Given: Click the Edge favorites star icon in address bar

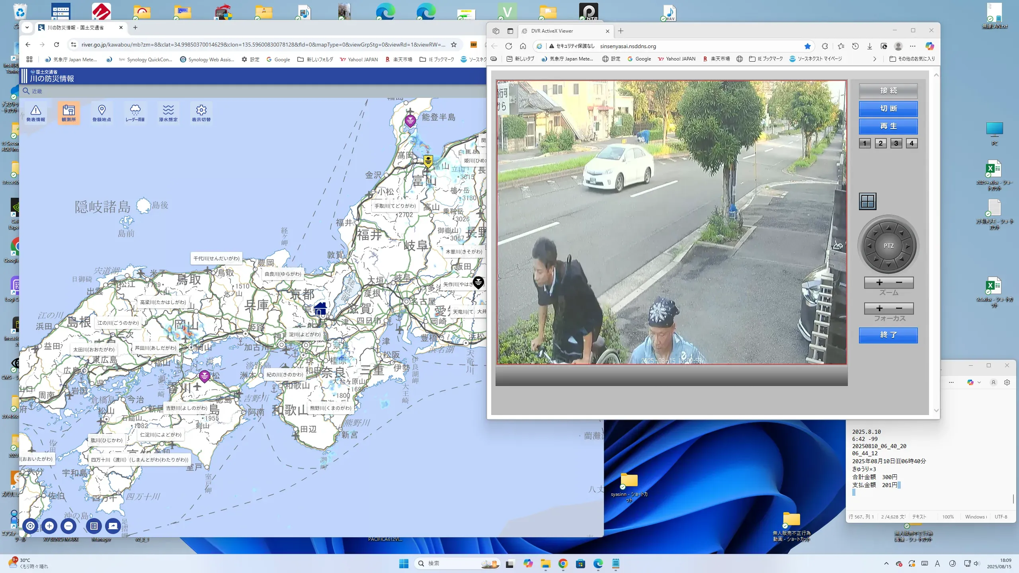Looking at the screenshot, I should (807, 46).
